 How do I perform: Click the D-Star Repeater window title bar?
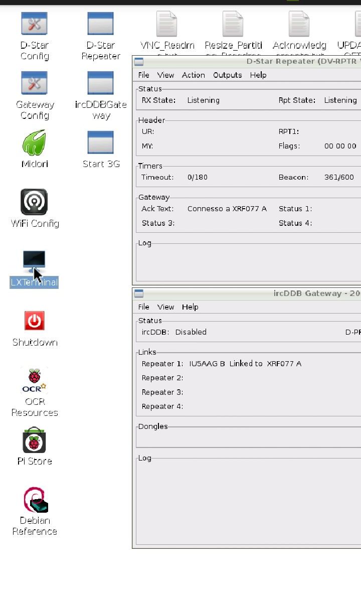click(247, 62)
